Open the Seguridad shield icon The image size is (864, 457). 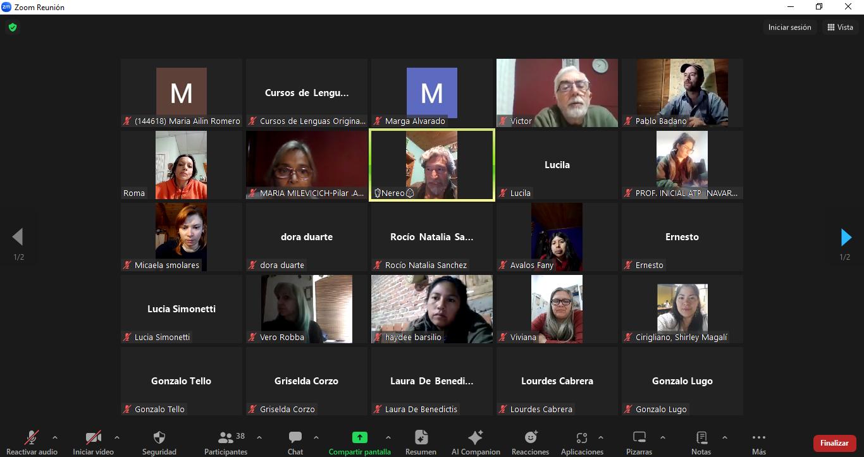[159, 437]
